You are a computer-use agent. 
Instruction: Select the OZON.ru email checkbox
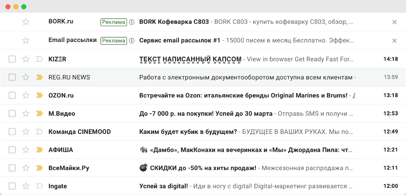(x=12, y=96)
